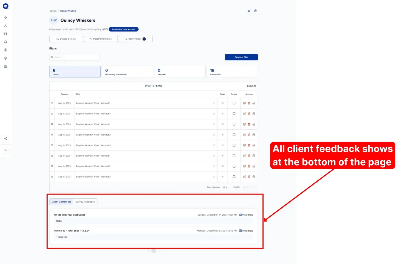
Task: Click the briefcase icon in the sidebar
Action: 6,66
